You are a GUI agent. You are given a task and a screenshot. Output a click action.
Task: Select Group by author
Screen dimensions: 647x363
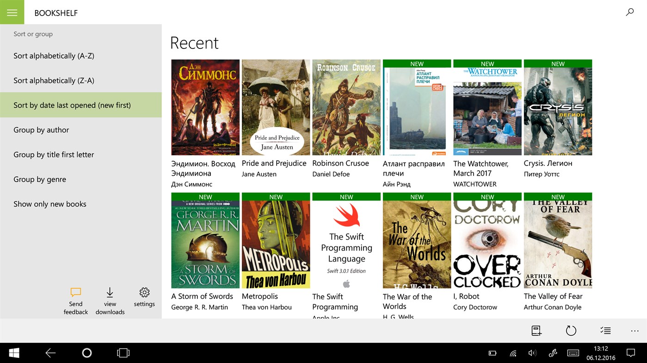click(x=41, y=130)
